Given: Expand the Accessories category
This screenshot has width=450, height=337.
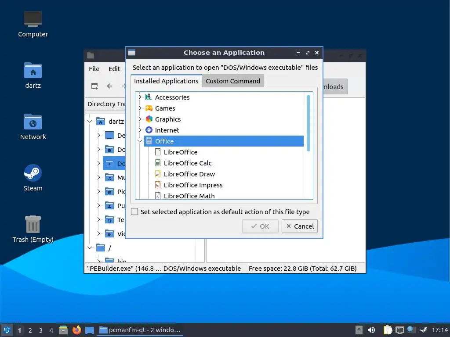Looking at the screenshot, I should (140, 97).
